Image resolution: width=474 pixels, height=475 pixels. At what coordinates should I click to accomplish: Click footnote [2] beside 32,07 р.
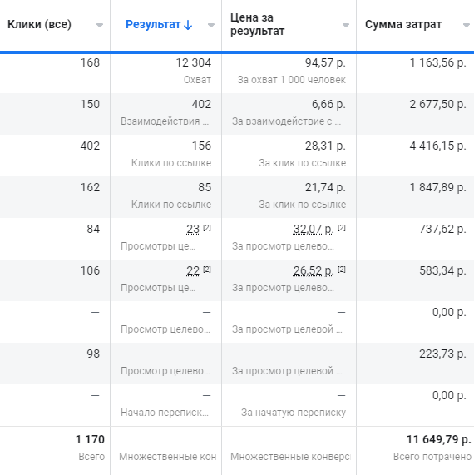(x=342, y=227)
